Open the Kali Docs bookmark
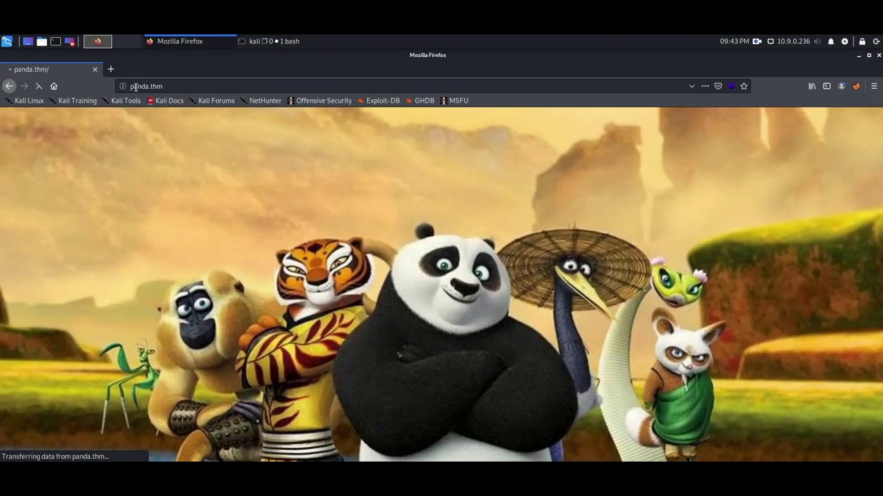 (166, 101)
